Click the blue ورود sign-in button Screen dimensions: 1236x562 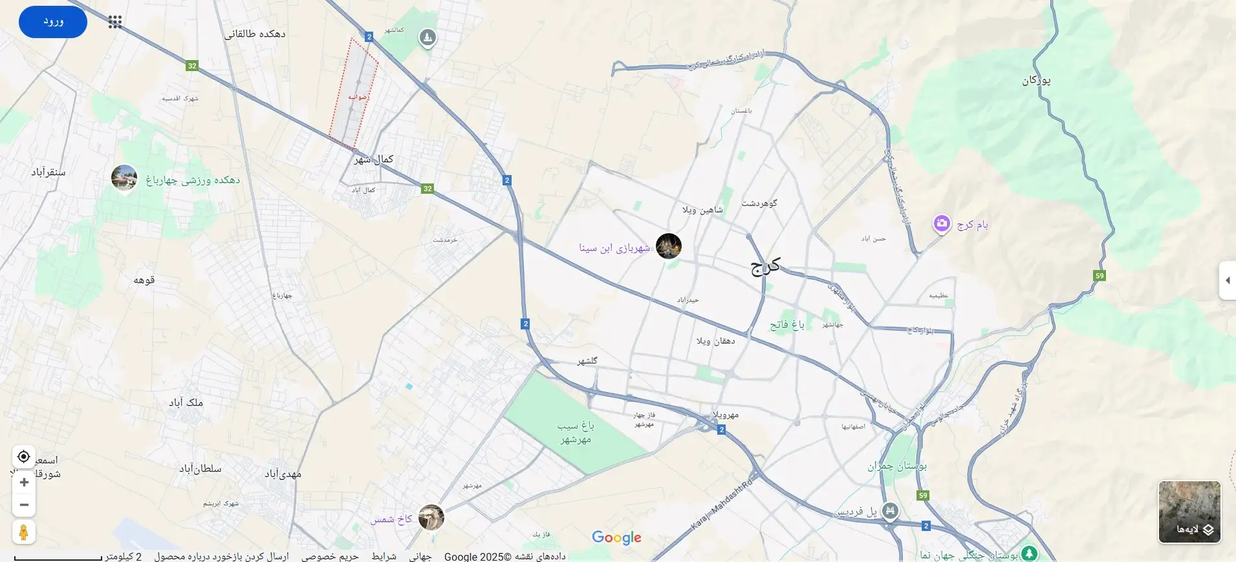pyautogui.click(x=53, y=21)
